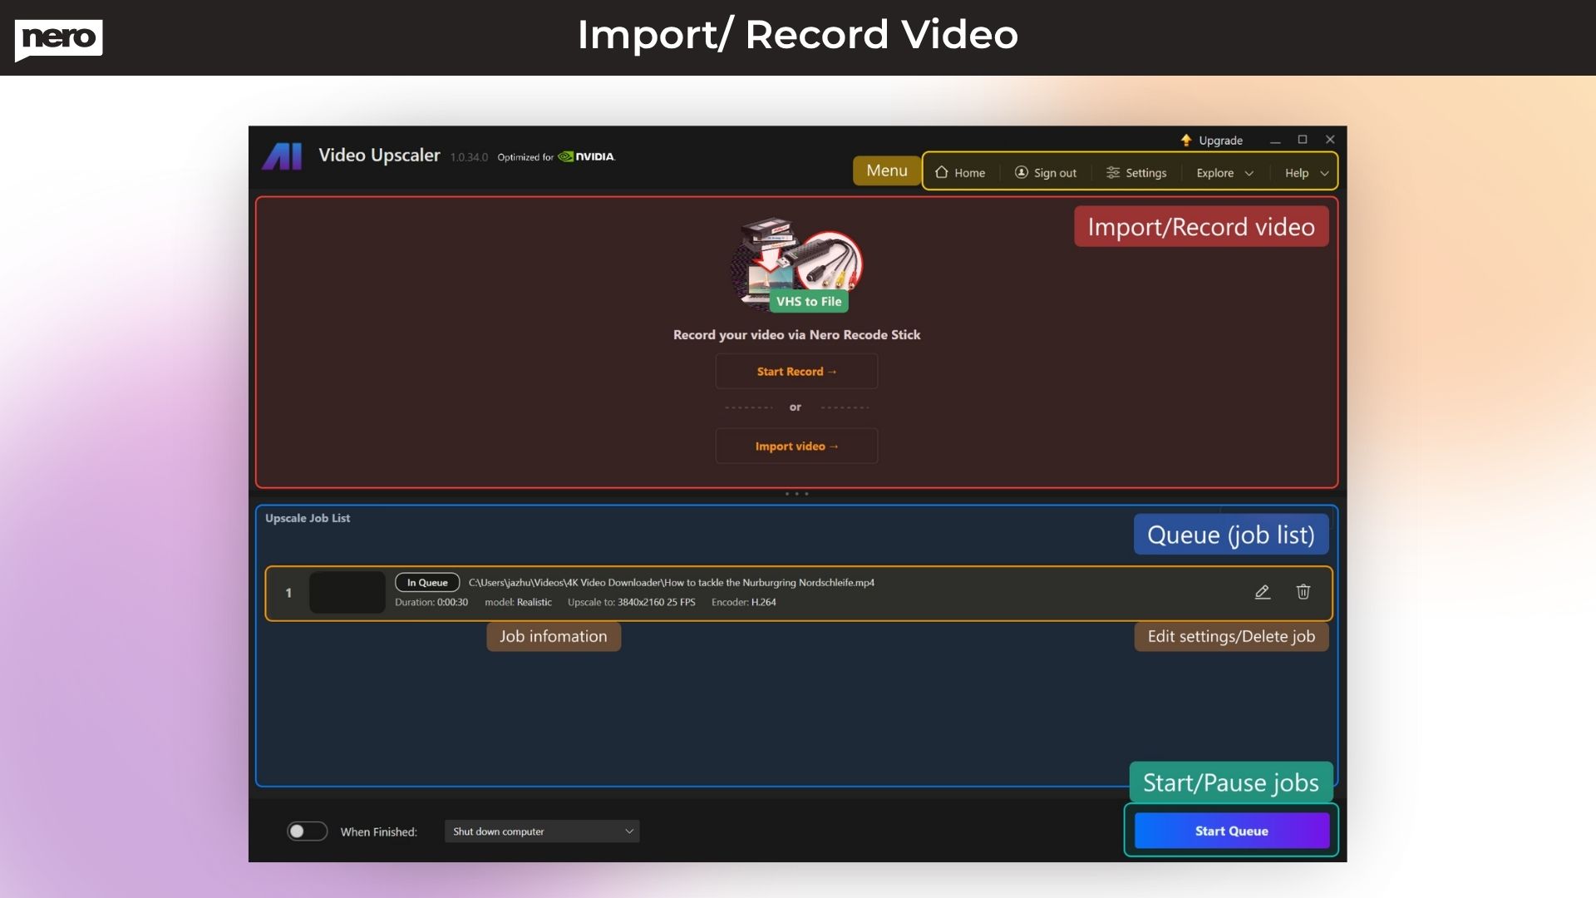Open the edit settings pencil icon for job 1
Image resolution: width=1596 pixels, height=898 pixels.
[1263, 592]
